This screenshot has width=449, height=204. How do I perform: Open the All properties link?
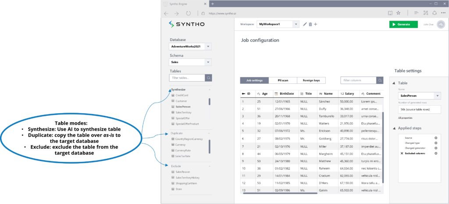[405, 118]
